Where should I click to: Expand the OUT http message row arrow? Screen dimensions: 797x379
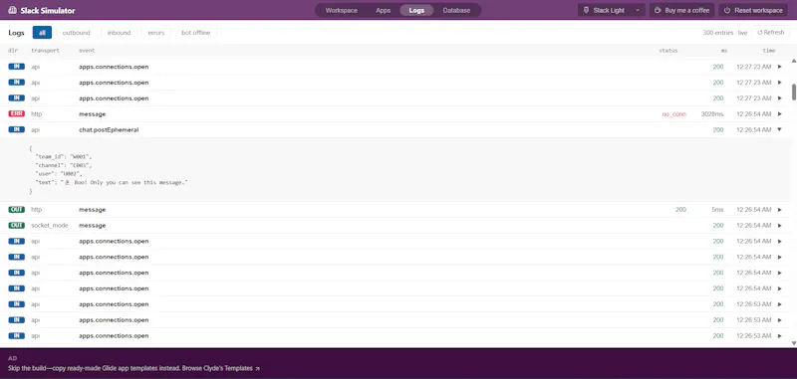tap(779, 210)
